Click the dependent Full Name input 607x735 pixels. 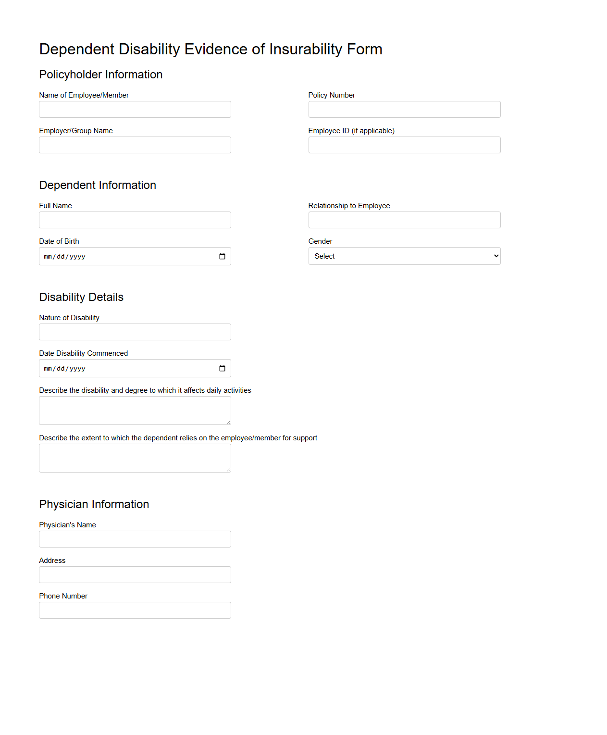point(135,220)
